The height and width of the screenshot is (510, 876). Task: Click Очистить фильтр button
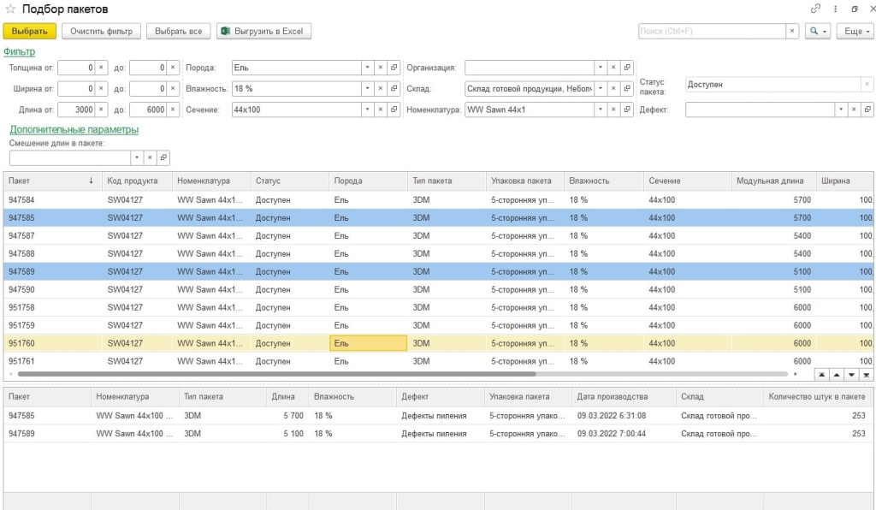101,32
